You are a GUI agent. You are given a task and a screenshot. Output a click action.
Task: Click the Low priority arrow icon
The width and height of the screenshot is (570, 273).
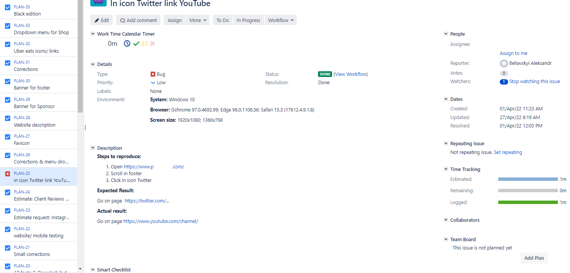coord(153,83)
